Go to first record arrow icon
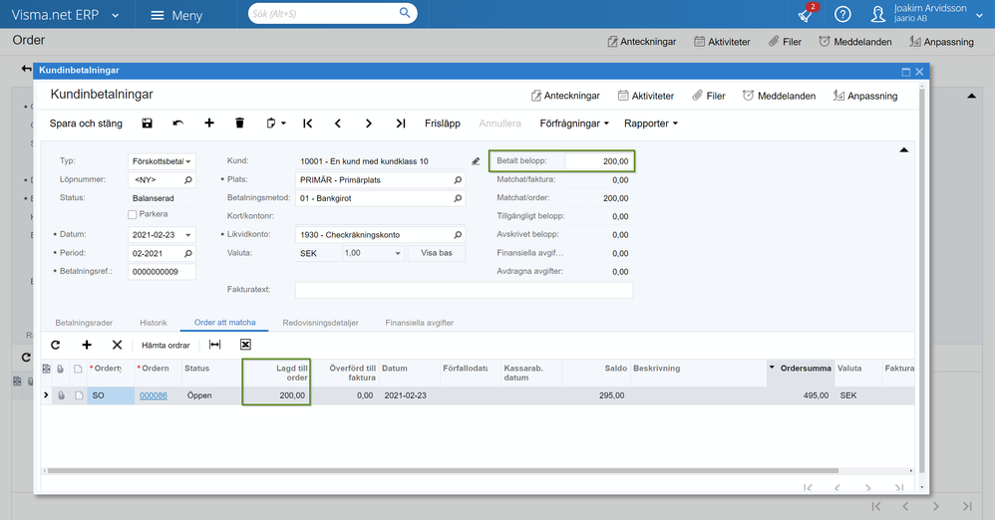The image size is (995, 520). click(x=308, y=124)
